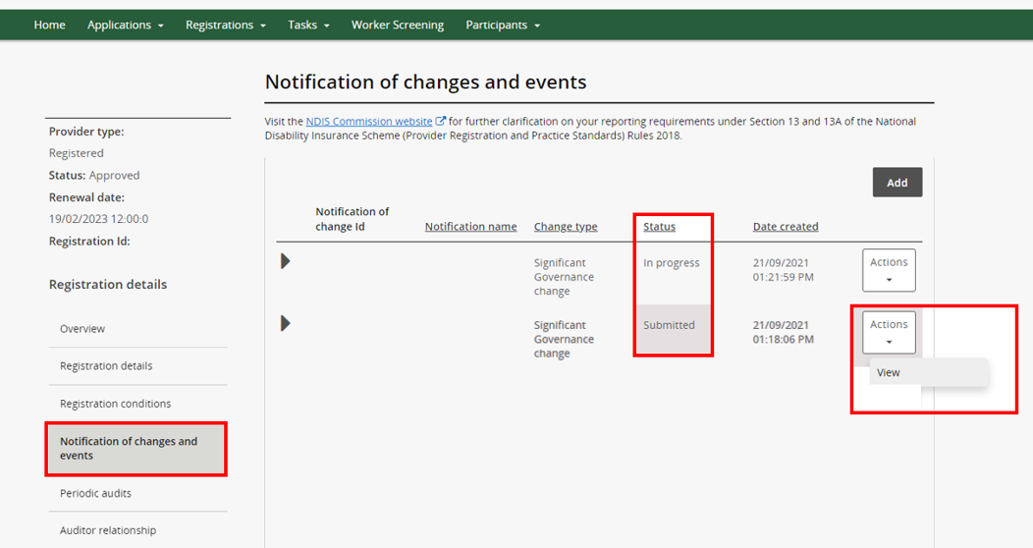Open Actions dropdown for In progress notification
The image size is (1033, 548).
pos(889,270)
